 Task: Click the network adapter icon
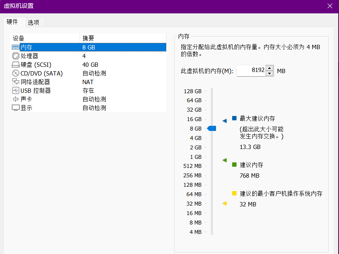16,82
